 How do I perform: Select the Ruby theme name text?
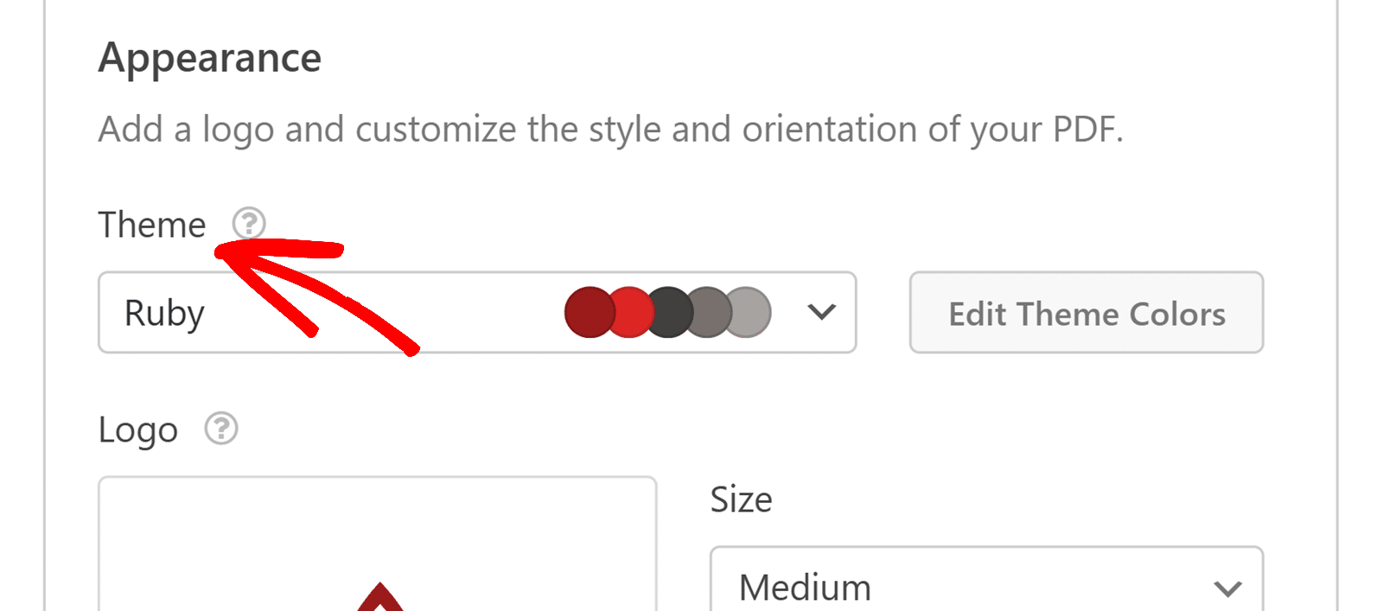click(x=165, y=313)
